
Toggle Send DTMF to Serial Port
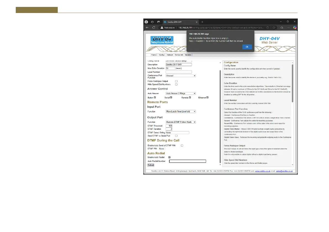pyautogui.click(x=176, y=136)
